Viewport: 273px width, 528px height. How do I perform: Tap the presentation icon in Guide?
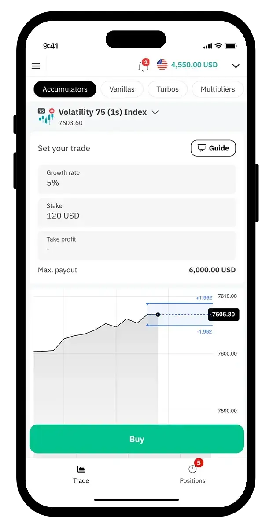(202, 148)
